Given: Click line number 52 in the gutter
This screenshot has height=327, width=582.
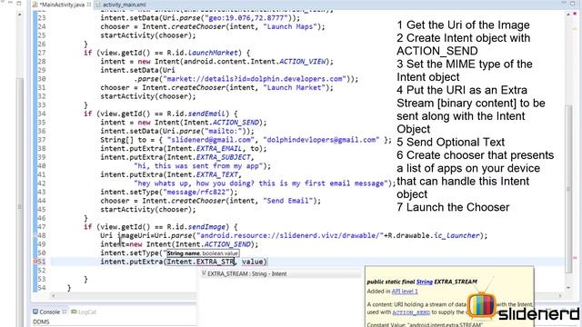Looking at the screenshot, I should coord(42,271).
